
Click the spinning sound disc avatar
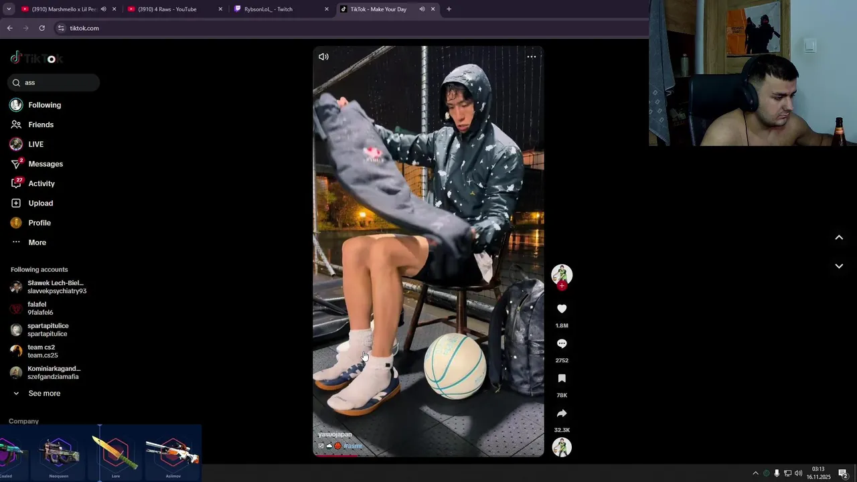(x=562, y=447)
